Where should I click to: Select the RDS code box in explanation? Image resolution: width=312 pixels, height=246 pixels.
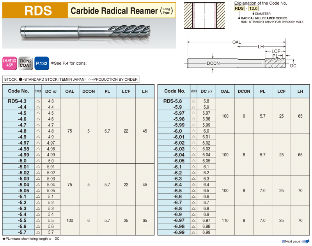coord(239,8)
